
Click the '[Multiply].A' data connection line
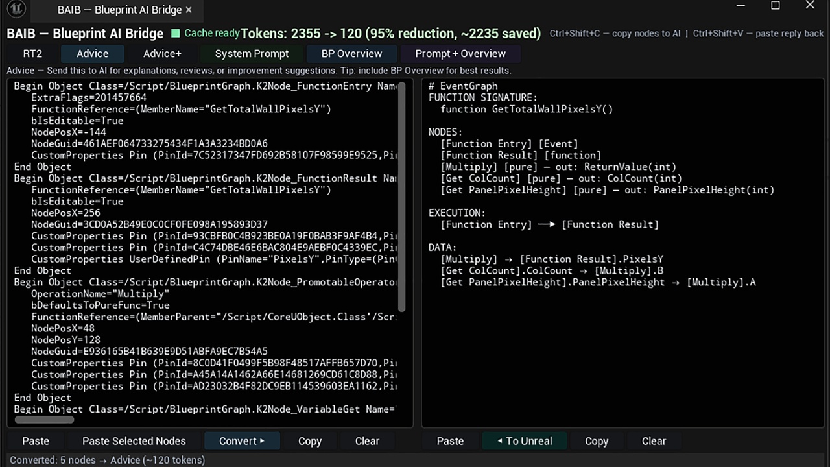point(598,282)
